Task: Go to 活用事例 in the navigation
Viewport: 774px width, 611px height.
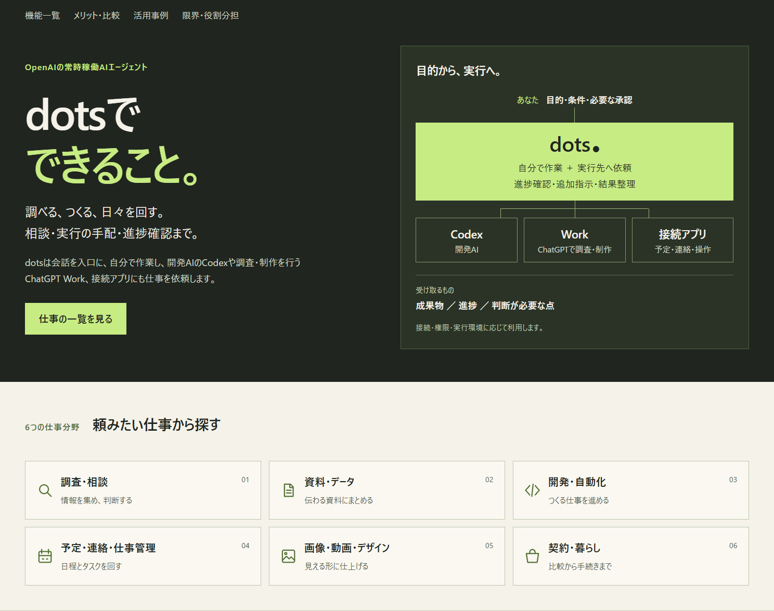Action: pos(151,16)
